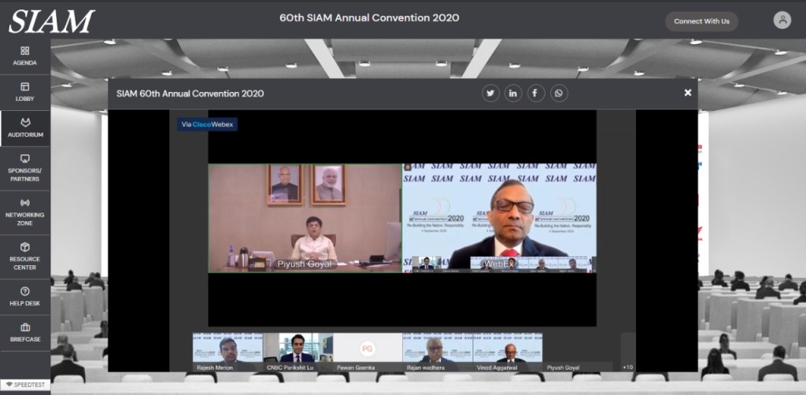Viewport: 806px width, 395px height.
Task: Open Sponsors/Partners page
Action: coord(24,168)
